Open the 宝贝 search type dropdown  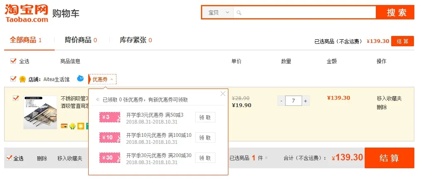219,13
